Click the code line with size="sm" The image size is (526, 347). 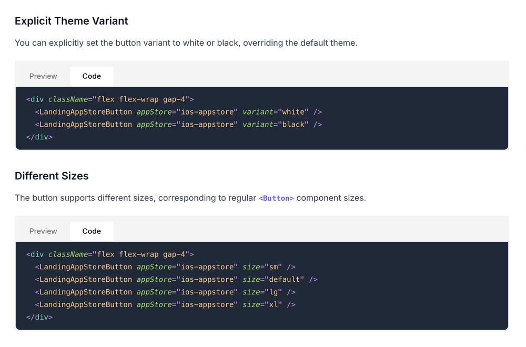tap(165, 267)
